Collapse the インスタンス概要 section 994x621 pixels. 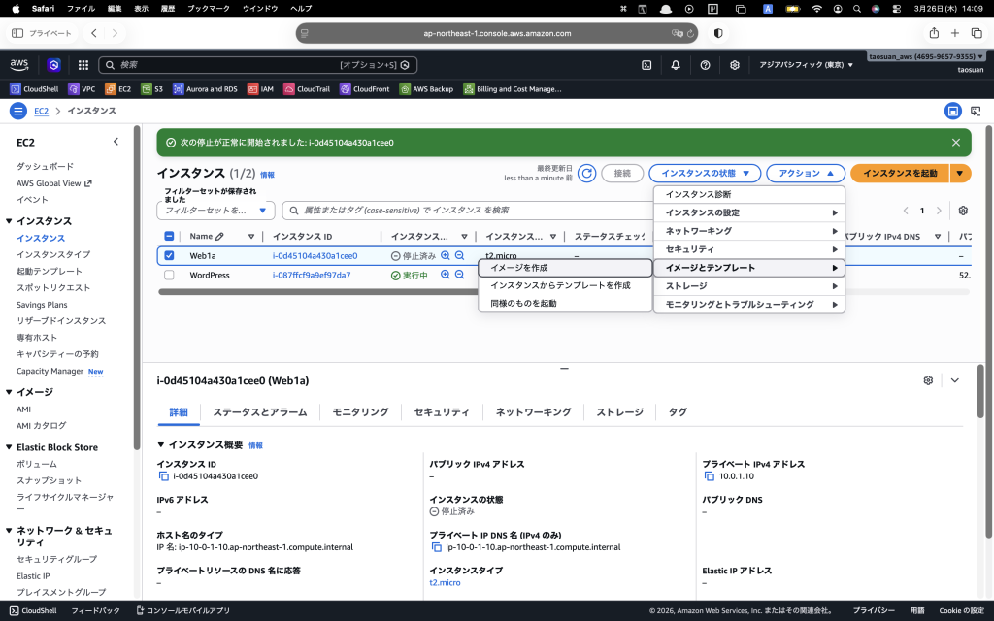click(161, 444)
